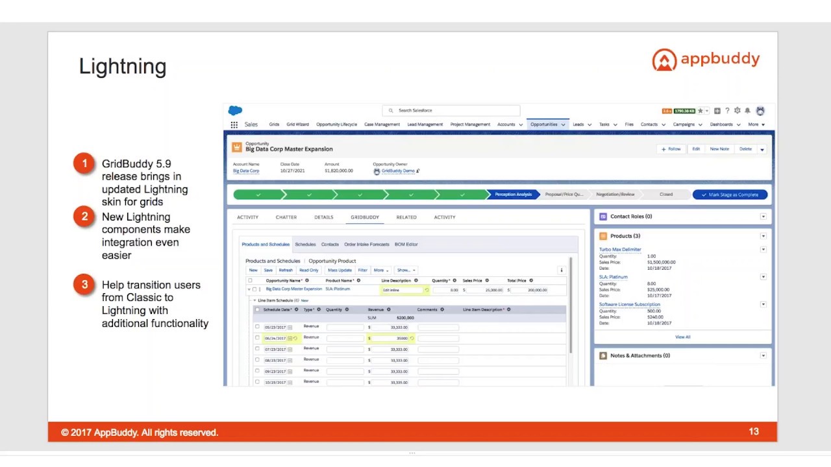Switch to the RELATED tab
Viewport: 831px width, 467px height.
pos(406,217)
